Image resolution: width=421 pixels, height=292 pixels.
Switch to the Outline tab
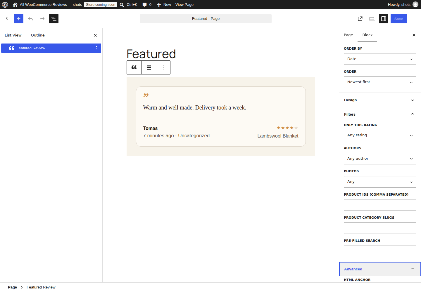[x=38, y=35]
